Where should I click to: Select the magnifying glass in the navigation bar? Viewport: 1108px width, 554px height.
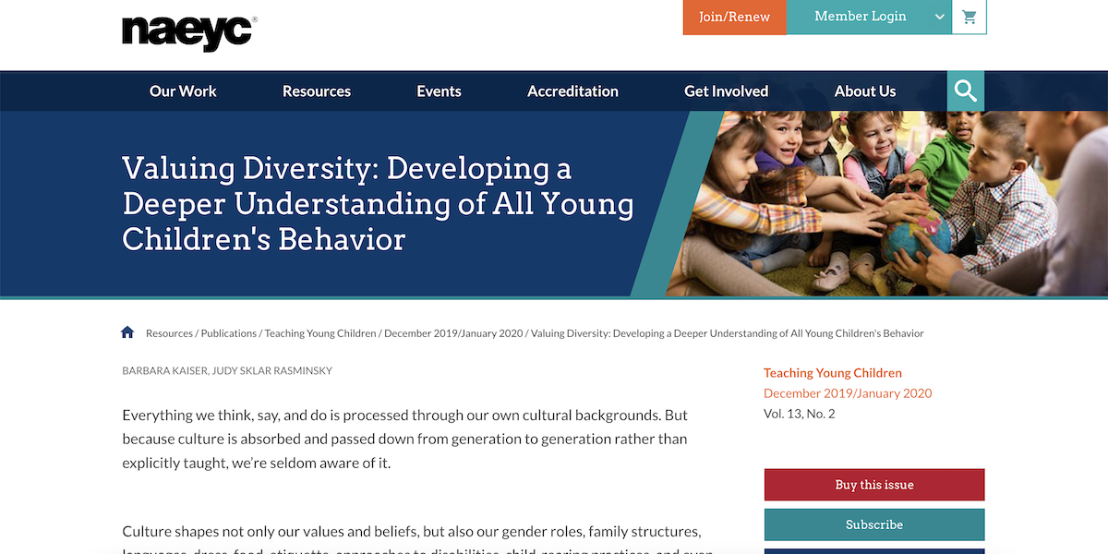(966, 90)
